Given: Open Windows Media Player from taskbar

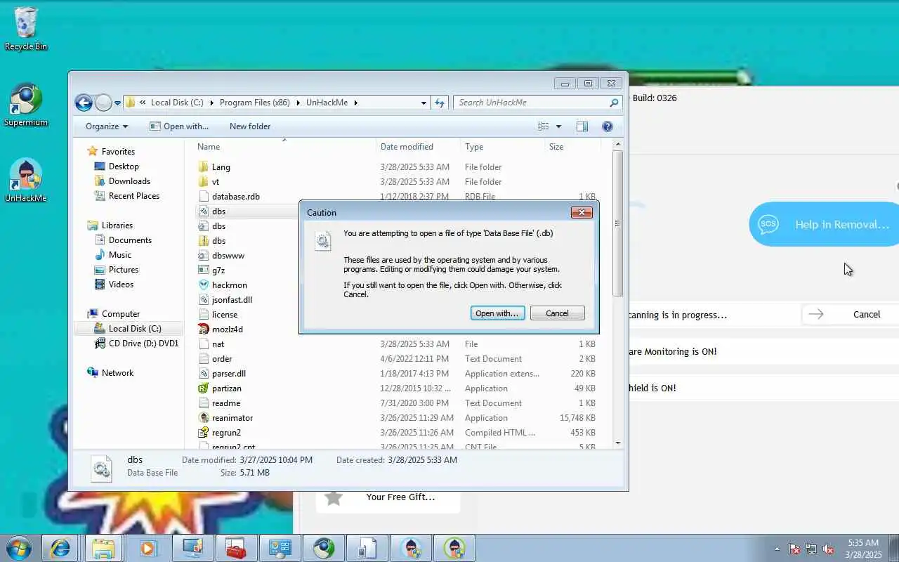Looking at the screenshot, I should pyautogui.click(x=147, y=548).
